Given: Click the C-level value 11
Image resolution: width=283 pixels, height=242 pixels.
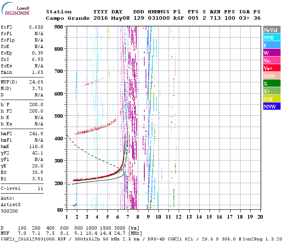Looking at the screenshot, I should coord(40,188).
